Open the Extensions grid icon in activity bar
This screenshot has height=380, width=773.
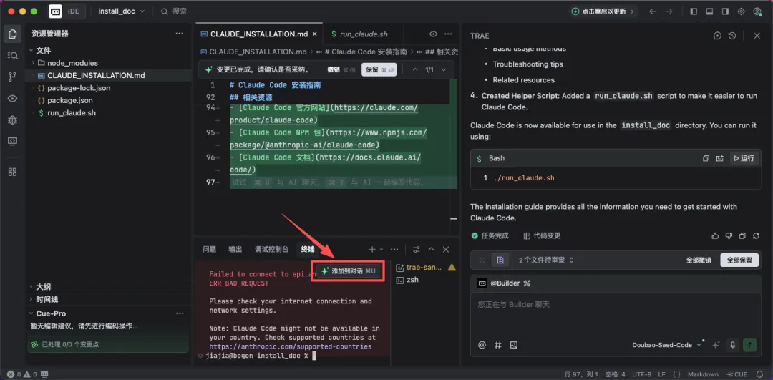coord(12,172)
